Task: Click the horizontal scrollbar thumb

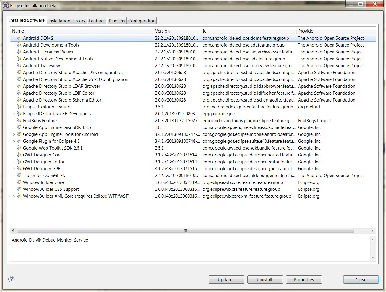Action: [x=186, y=230]
